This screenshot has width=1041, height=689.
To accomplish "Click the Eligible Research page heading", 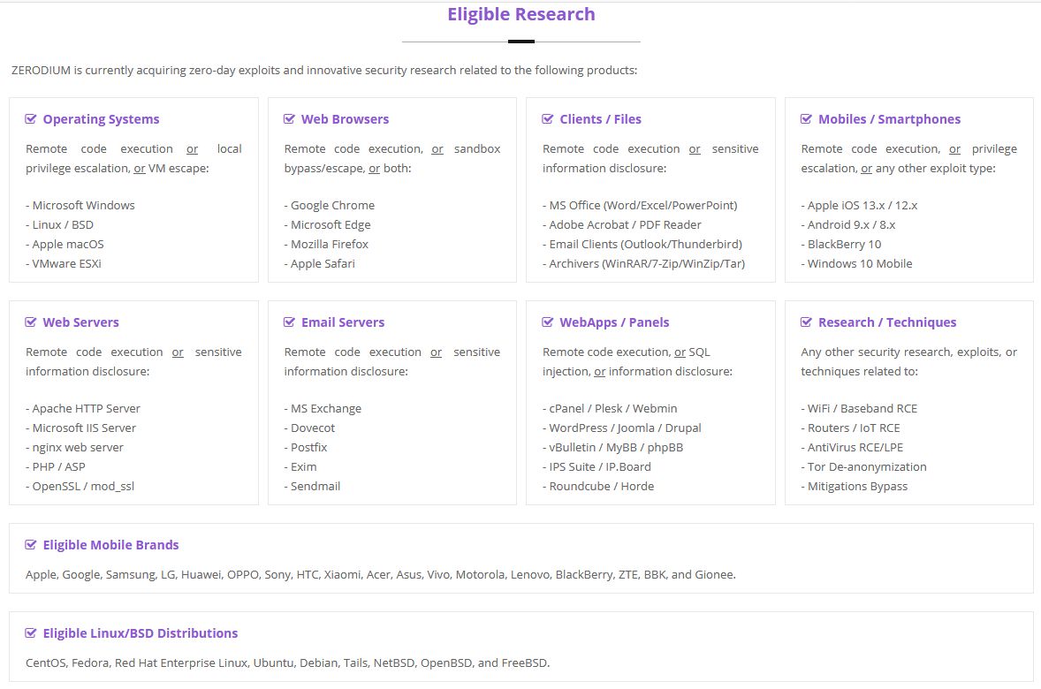I will pyautogui.click(x=520, y=14).
